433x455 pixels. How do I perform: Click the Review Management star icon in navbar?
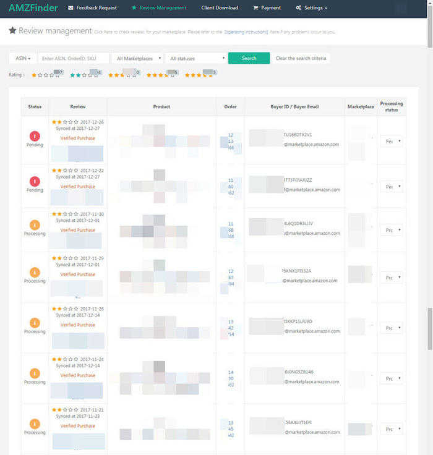(134, 8)
